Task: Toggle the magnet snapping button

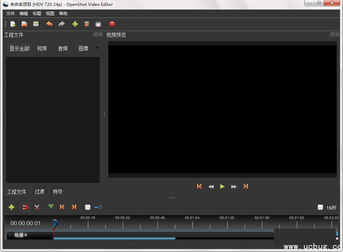Action: point(25,207)
